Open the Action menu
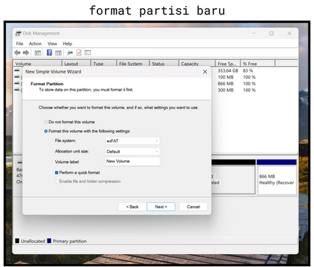This screenshot has width=314, height=267. (35, 44)
